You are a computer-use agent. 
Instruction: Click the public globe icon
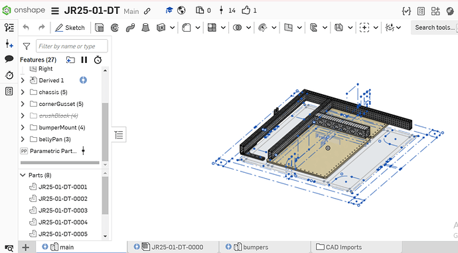coord(181,11)
